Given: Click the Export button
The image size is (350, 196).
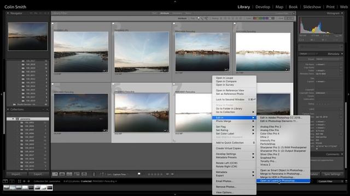Looking at the screenshot, I should coord(38,174).
